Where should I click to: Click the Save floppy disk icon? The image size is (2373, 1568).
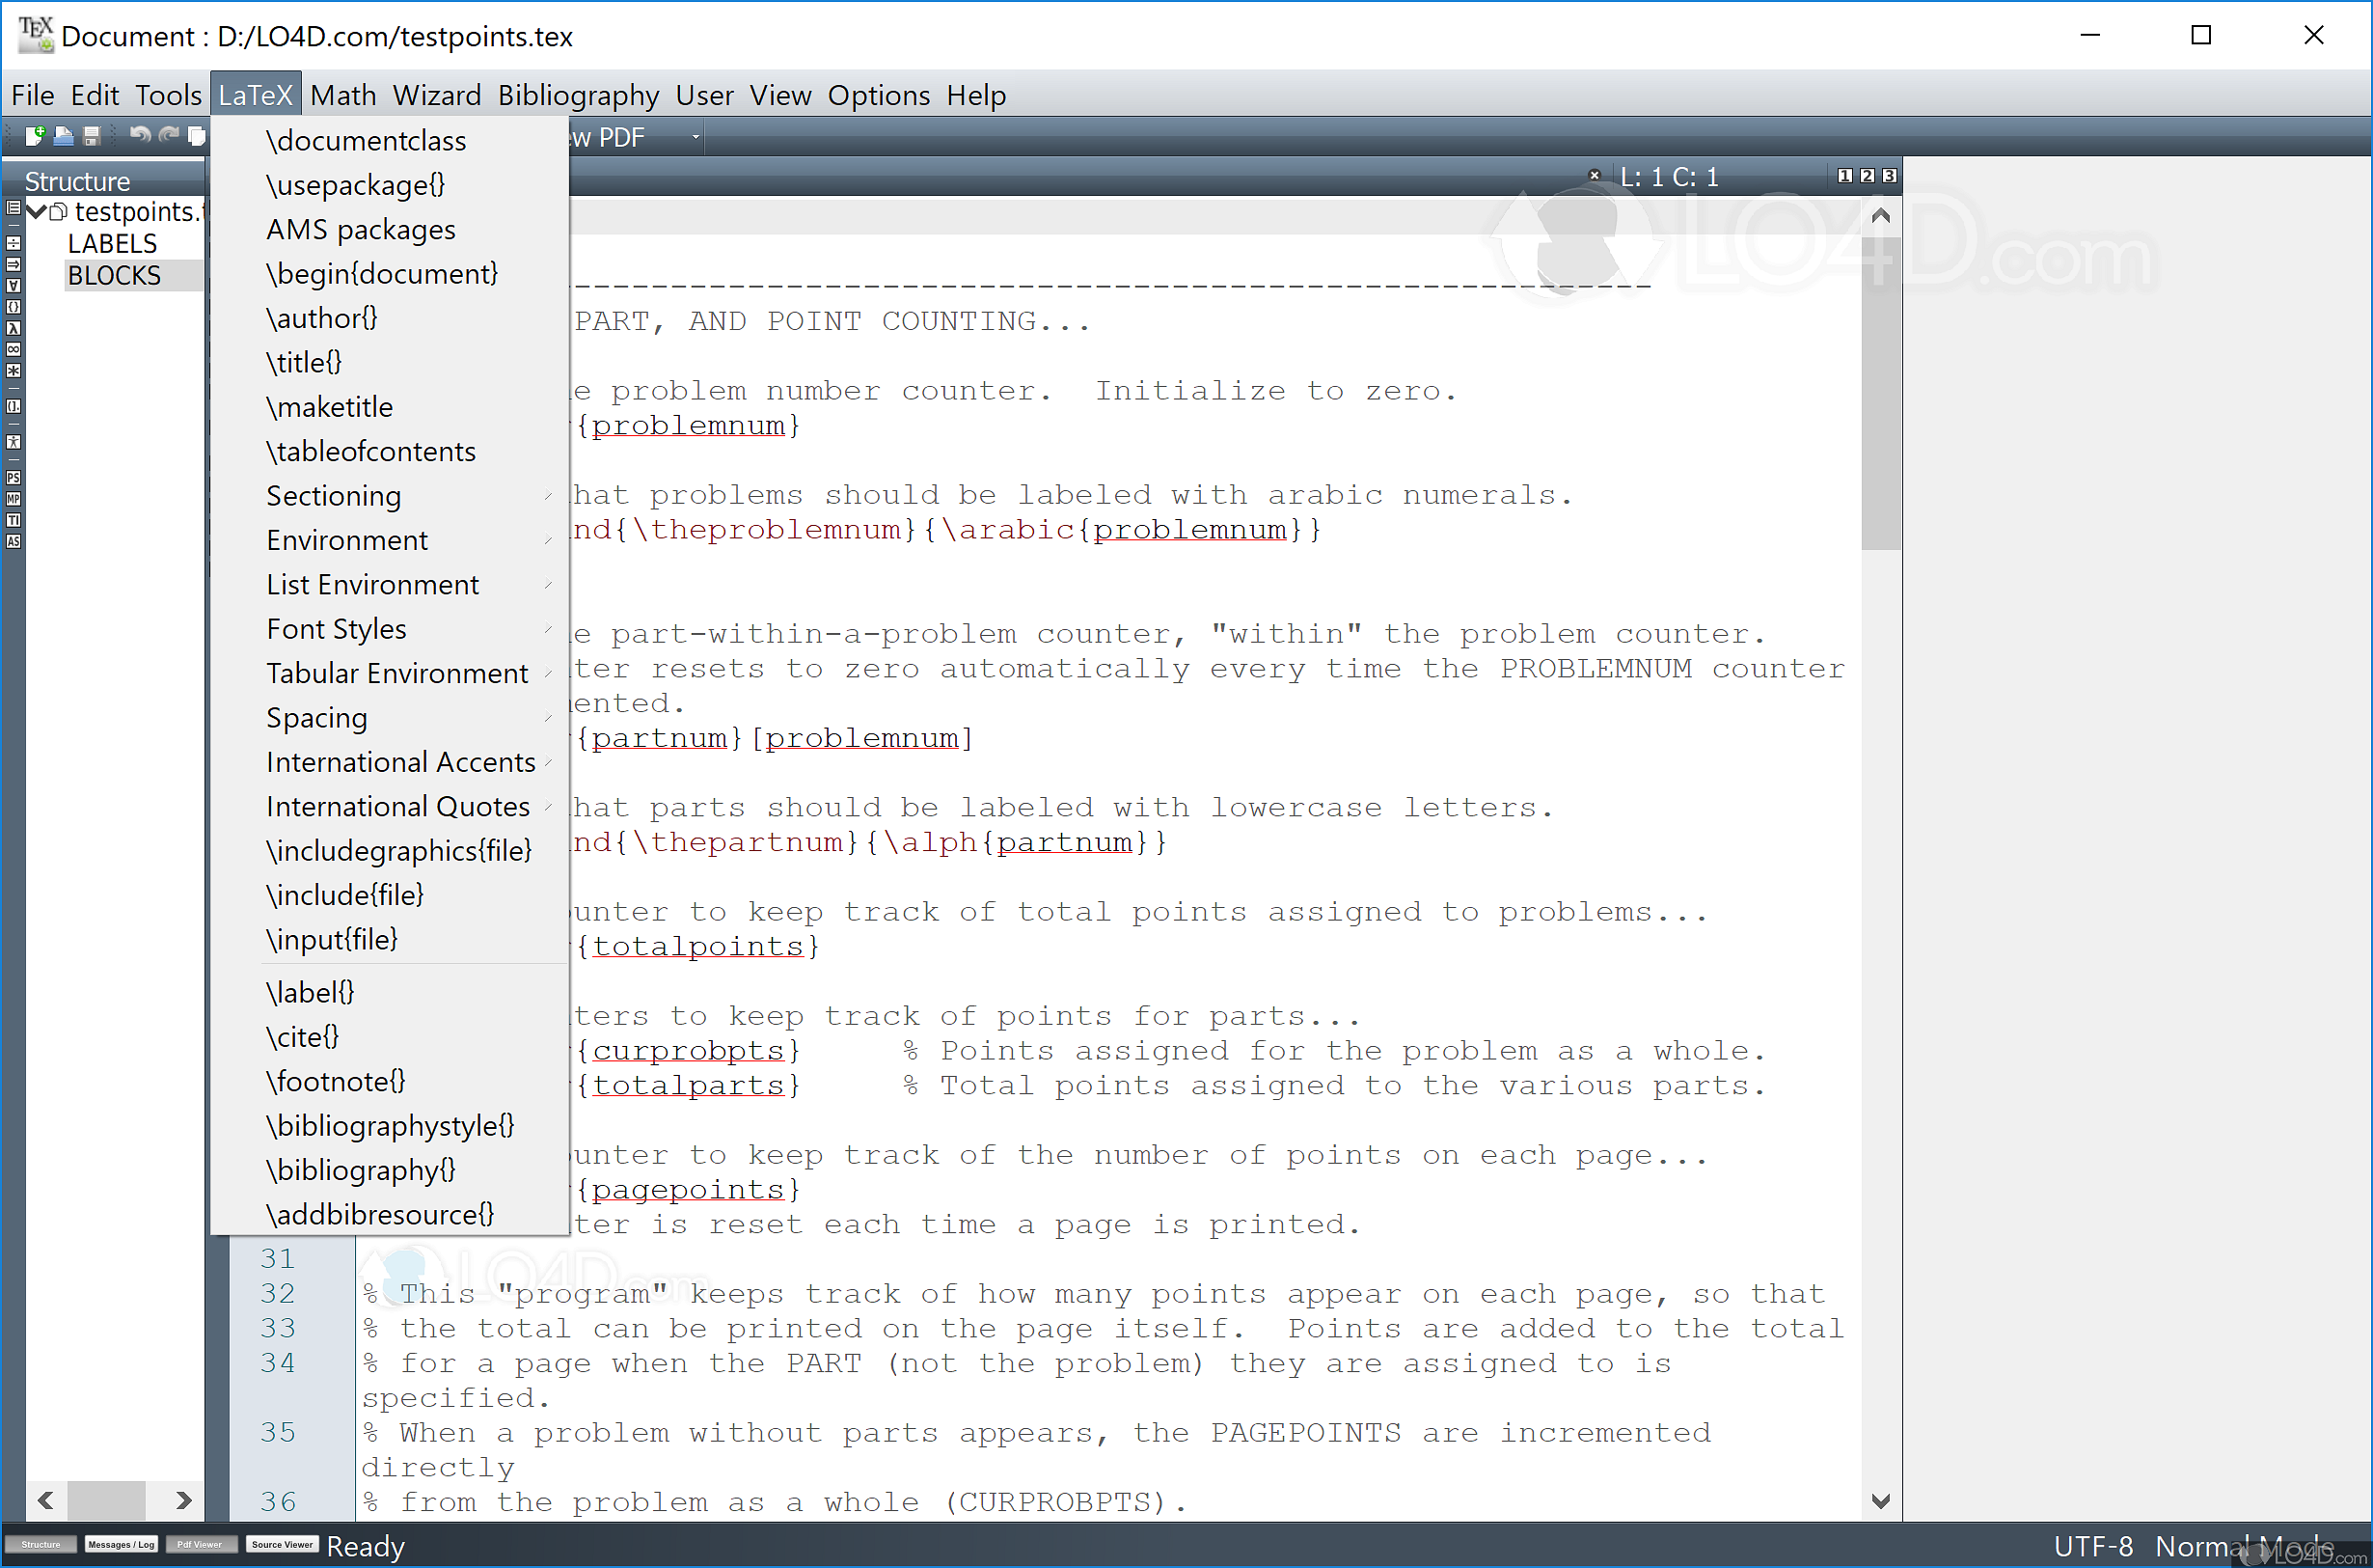[x=91, y=135]
